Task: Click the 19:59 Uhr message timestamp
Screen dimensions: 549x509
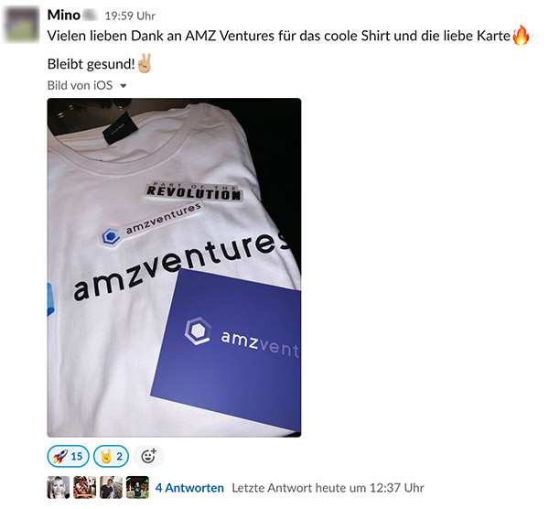Action: tap(130, 16)
